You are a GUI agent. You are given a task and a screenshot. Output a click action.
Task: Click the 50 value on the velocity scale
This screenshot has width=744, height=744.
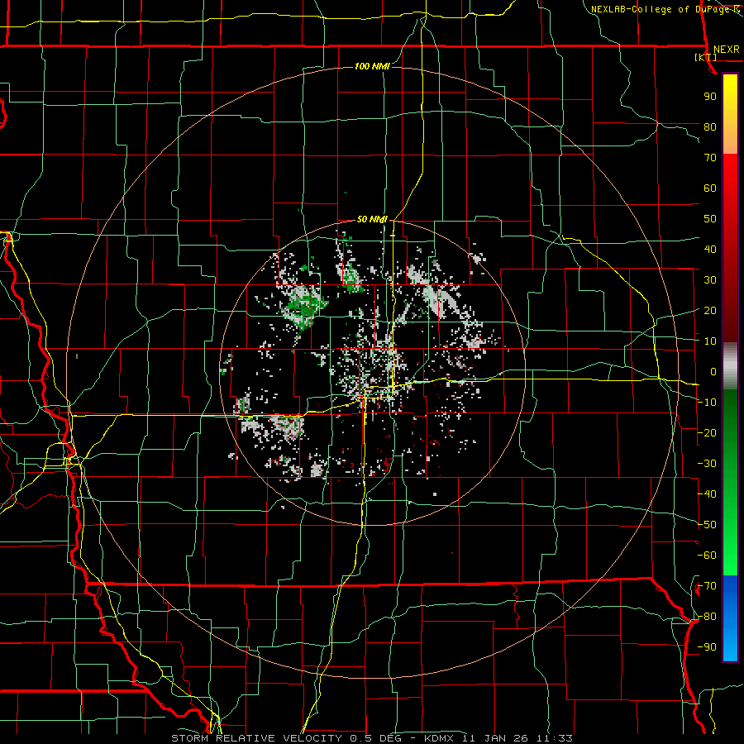click(x=710, y=219)
